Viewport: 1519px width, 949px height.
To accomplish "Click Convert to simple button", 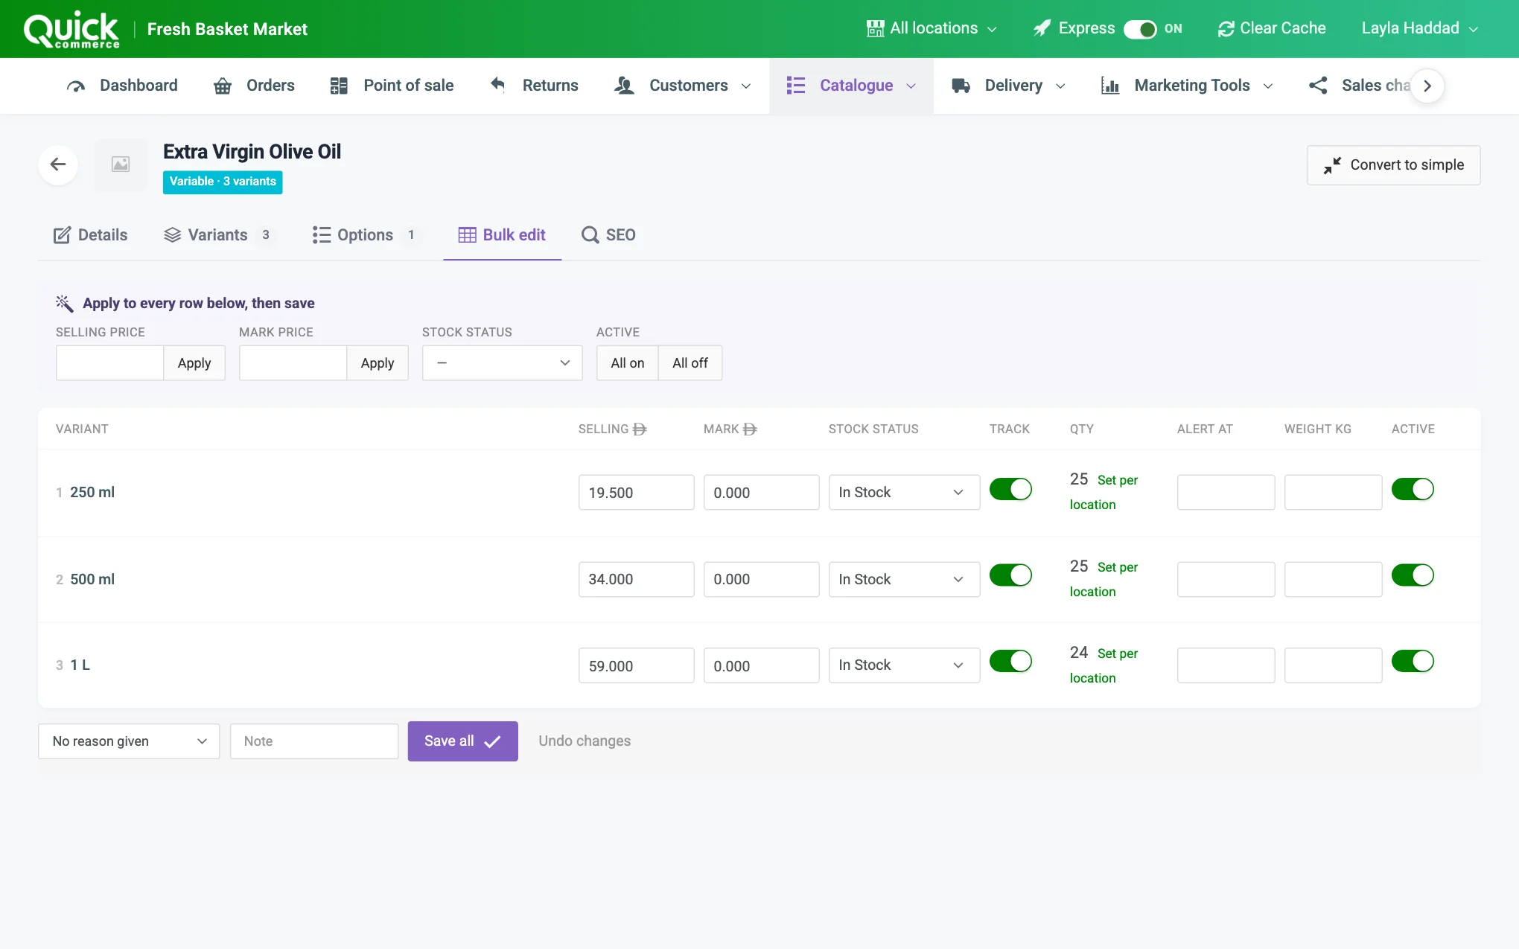I will (1394, 165).
